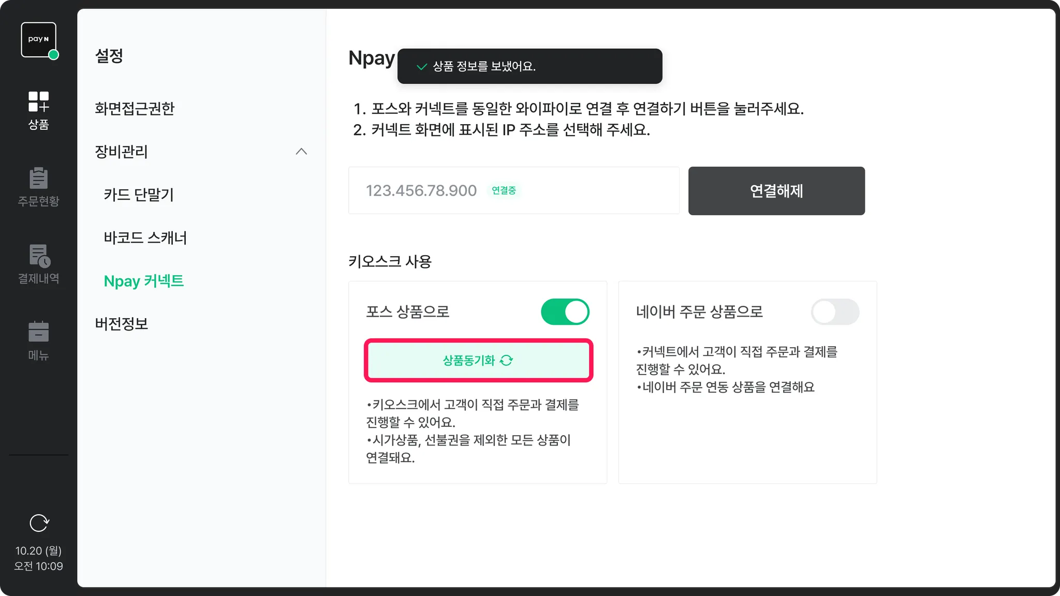This screenshot has width=1060, height=596.
Task: Select 바코드 스캐너 submenu item
Action: 145,238
